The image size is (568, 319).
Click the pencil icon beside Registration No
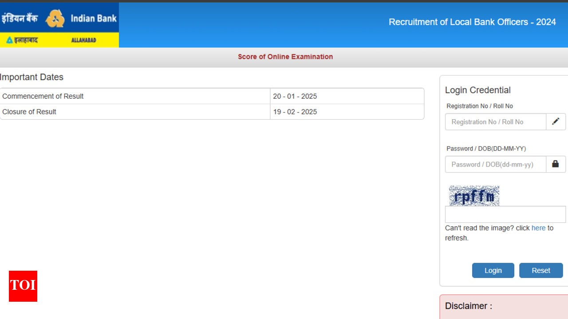point(556,121)
